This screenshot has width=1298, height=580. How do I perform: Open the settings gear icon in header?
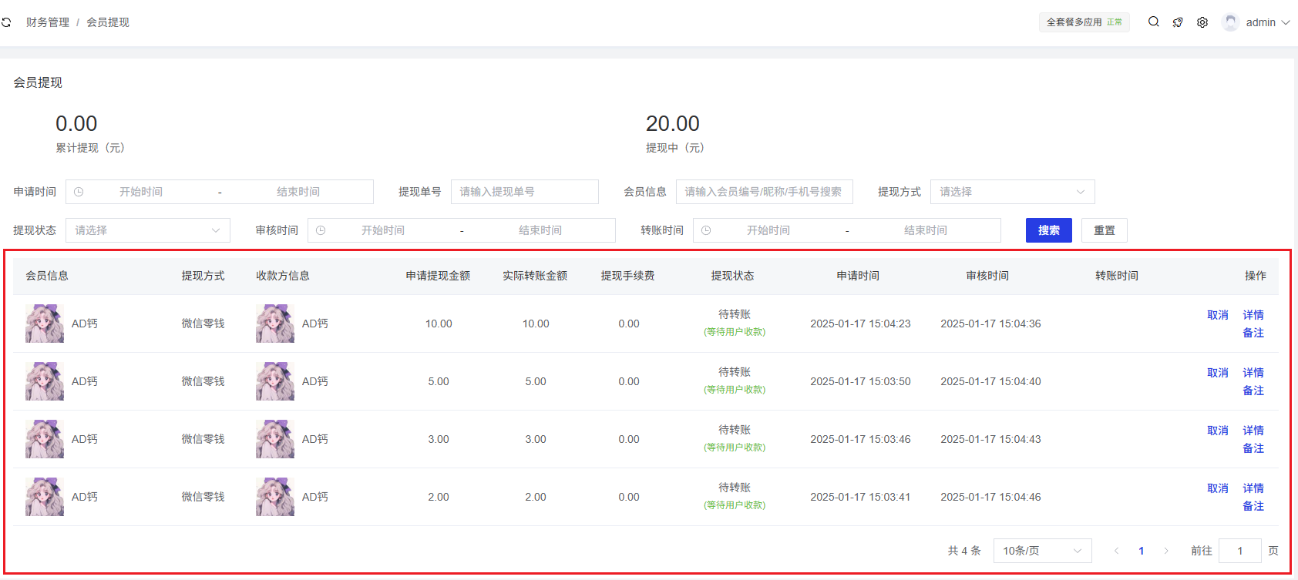1202,22
